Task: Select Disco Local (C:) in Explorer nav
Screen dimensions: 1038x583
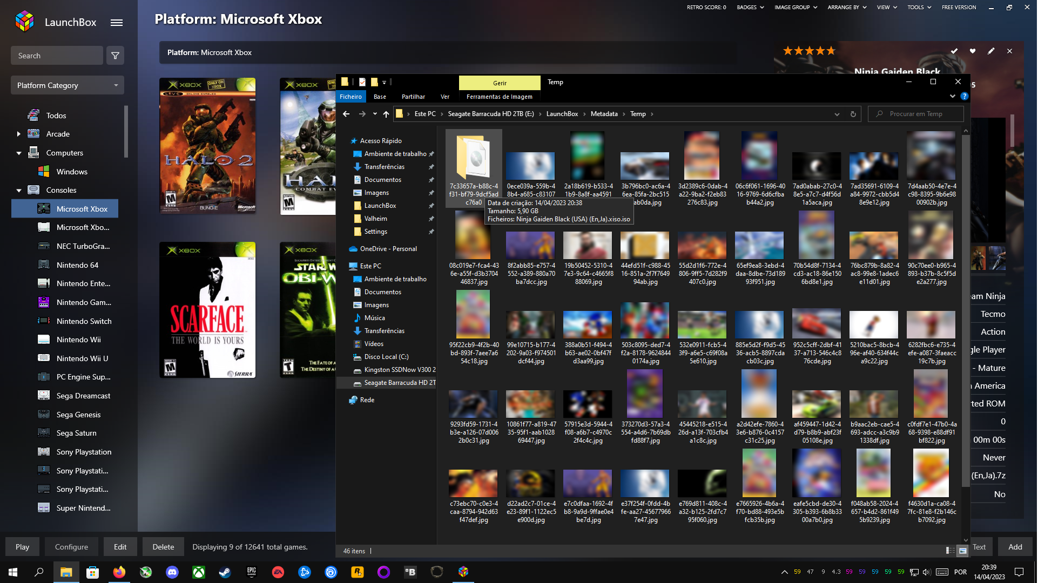Action: click(x=386, y=357)
